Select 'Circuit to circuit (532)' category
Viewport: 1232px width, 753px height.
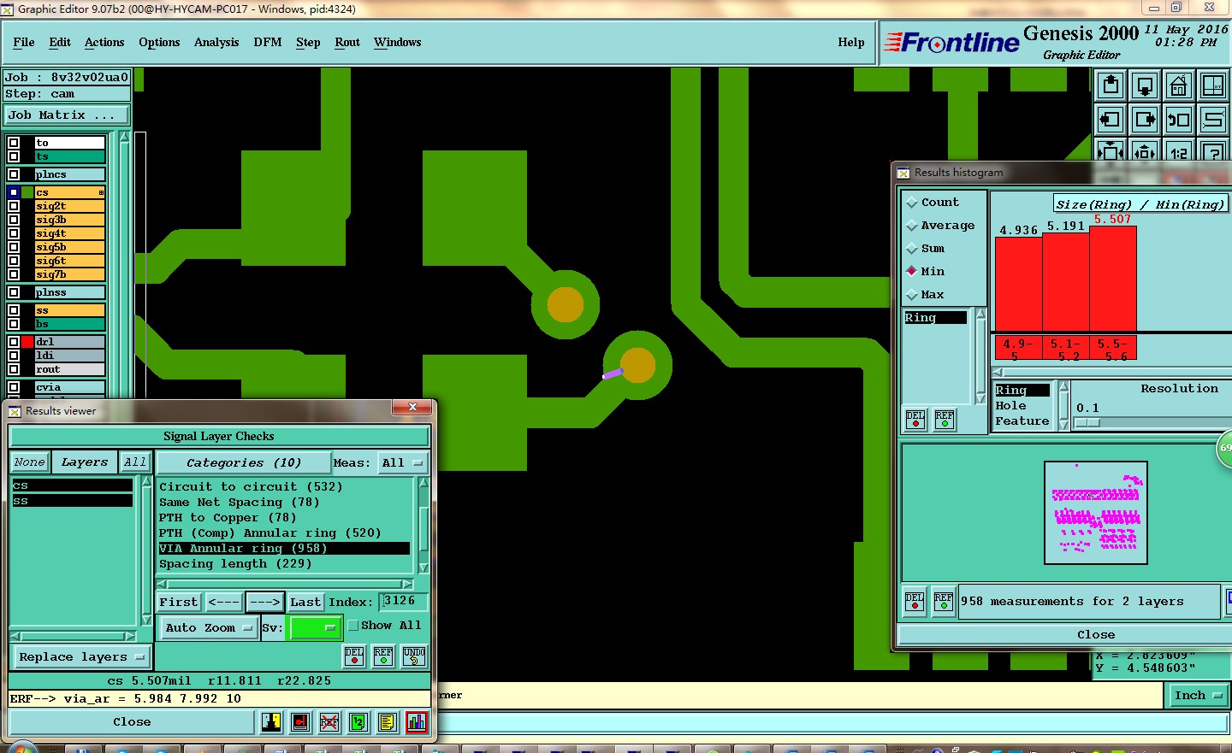(x=251, y=487)
